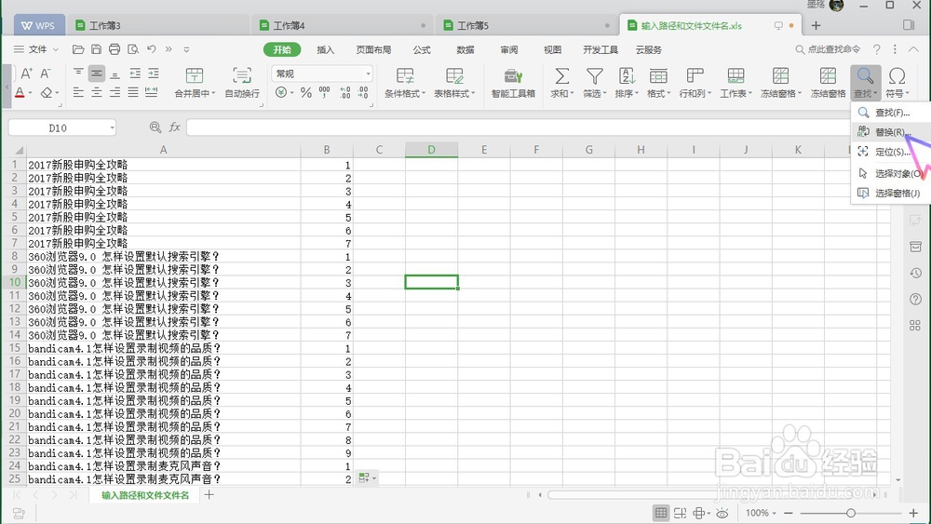The width and height of the screenshot is (931, 524).
Task: Open the paste options icon near column C
Action: coord(367,477)
